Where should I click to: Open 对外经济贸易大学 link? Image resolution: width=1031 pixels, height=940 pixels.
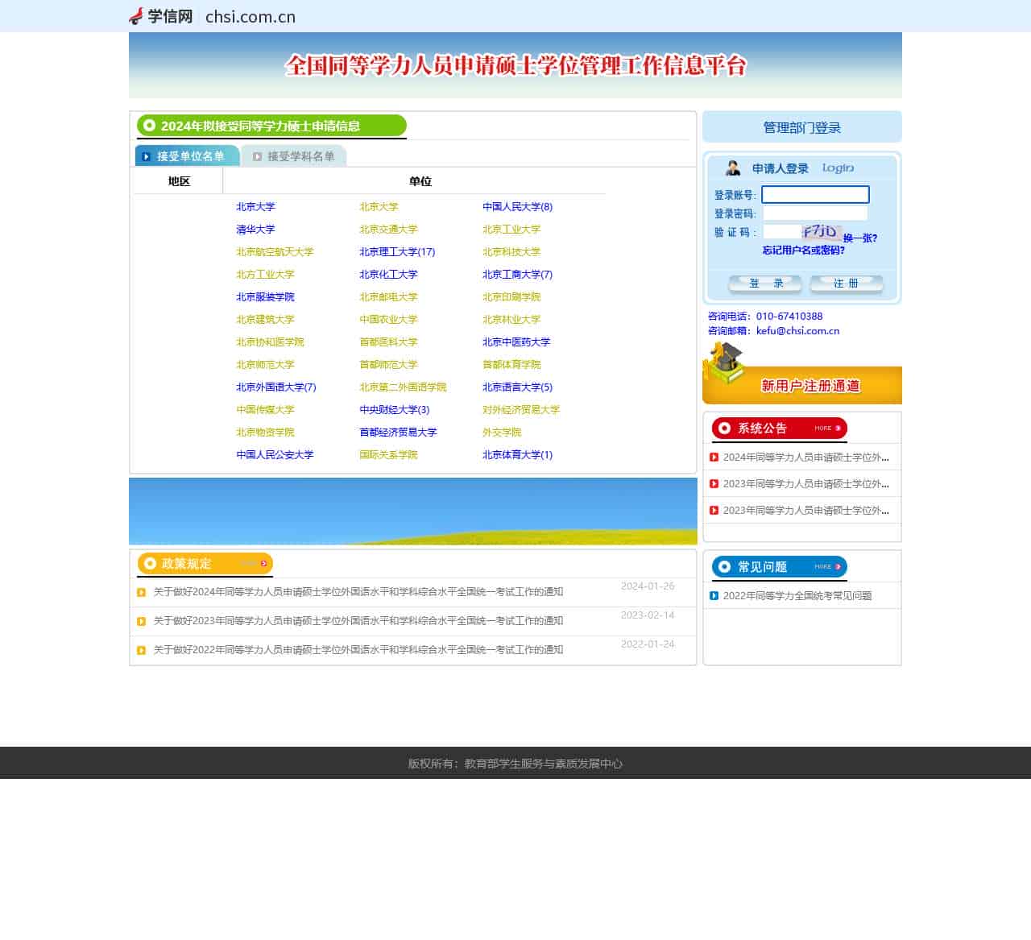tap(521, 410)
